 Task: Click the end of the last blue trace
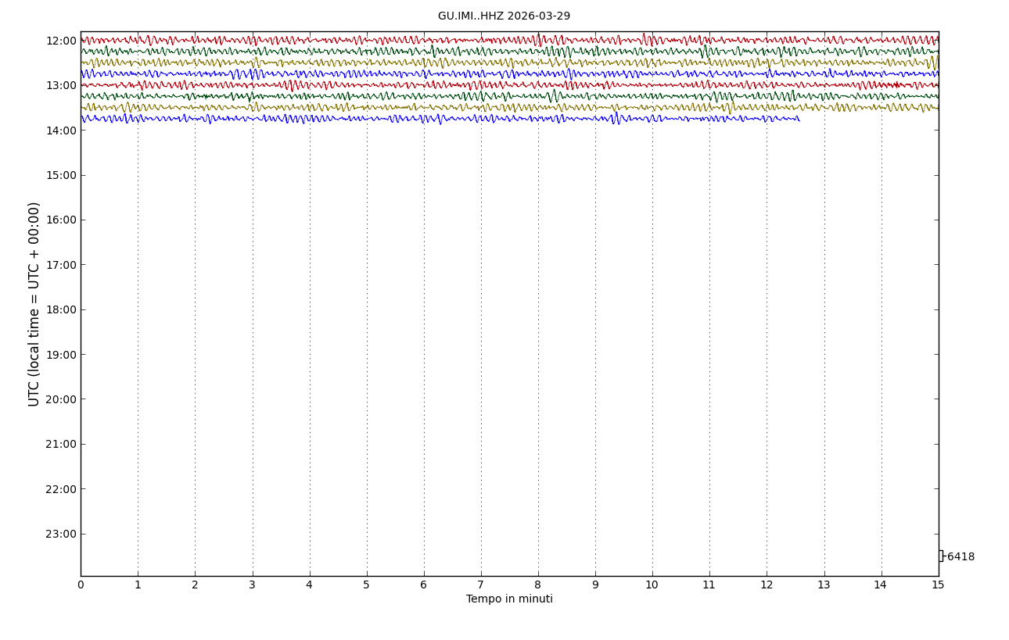pos(798,119)
